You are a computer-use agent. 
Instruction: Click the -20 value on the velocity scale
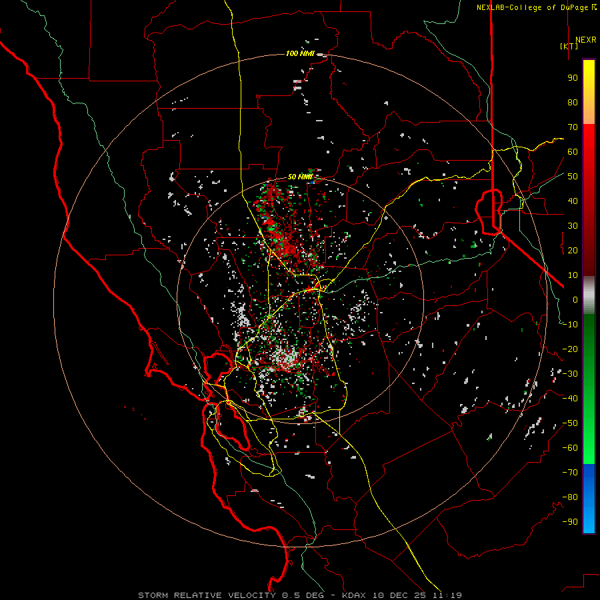(570, 349)
